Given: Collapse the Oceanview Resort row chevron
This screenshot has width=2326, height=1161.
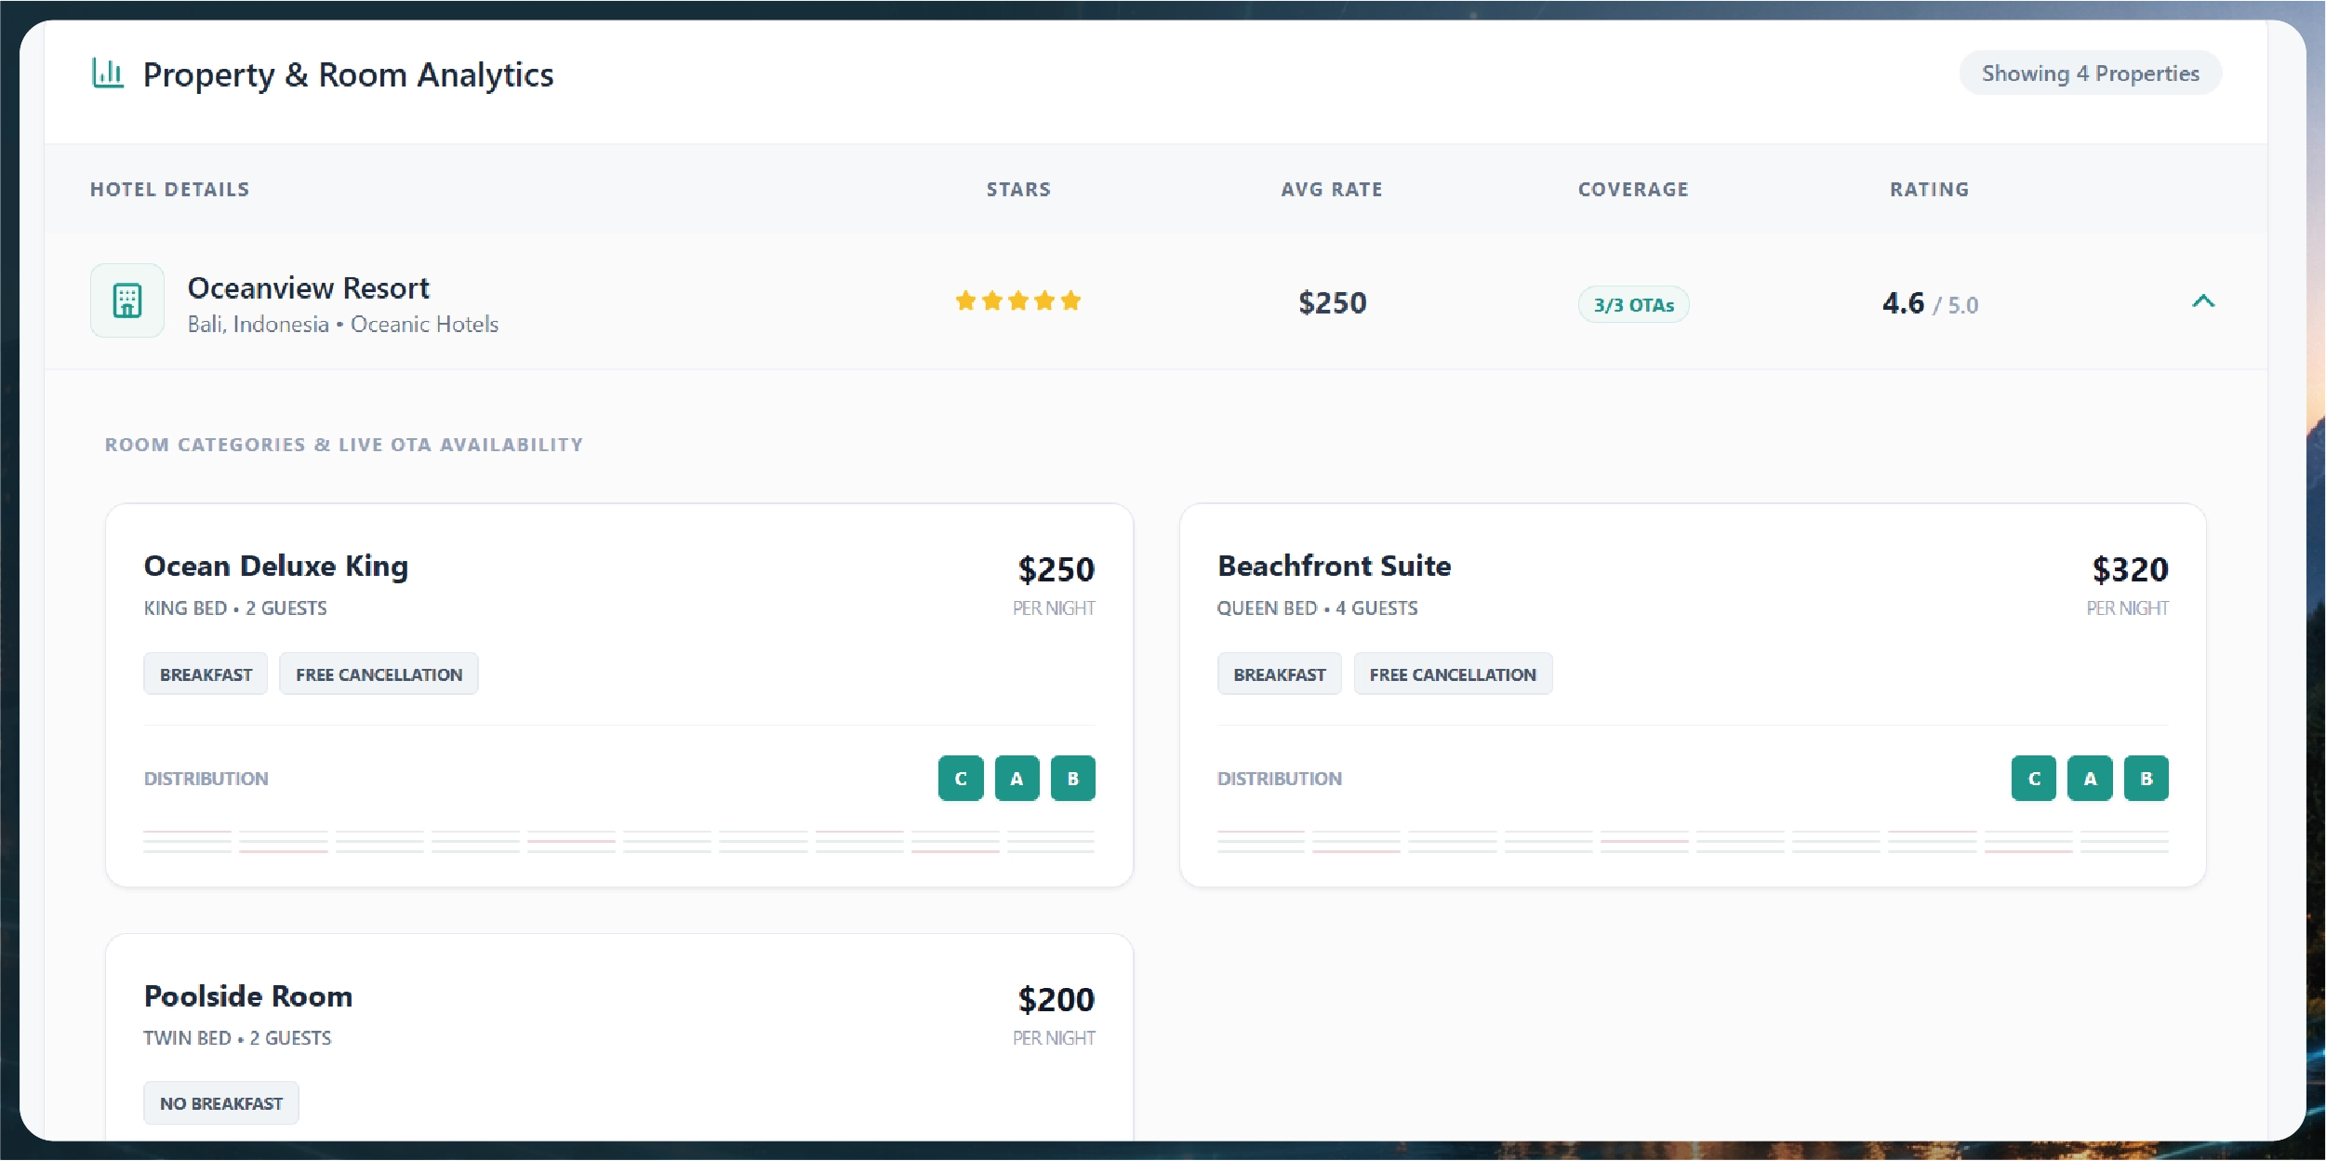Looking at the screenshot, I should point(2202,301).
